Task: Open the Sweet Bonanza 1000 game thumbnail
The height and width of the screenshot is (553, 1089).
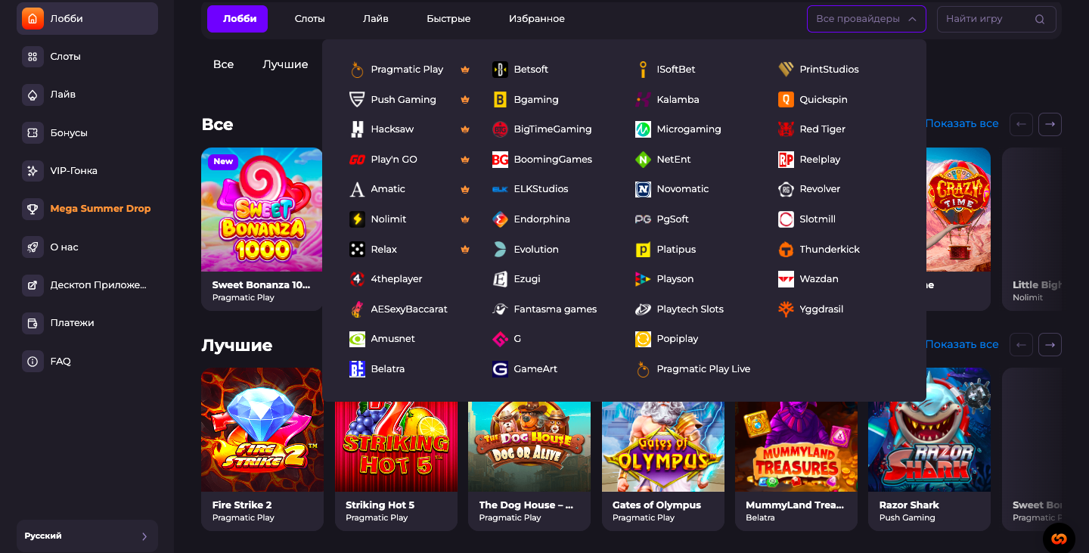Action: (262, 210)
